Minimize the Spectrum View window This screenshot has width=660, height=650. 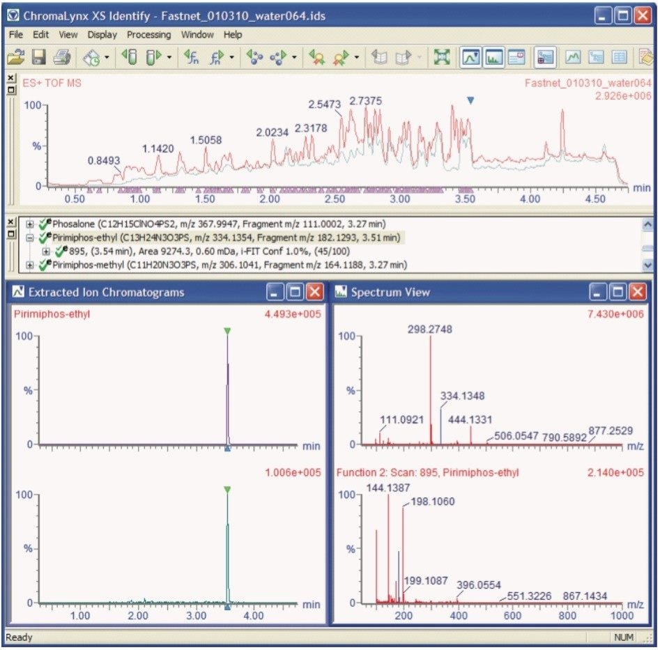pyautogui.click(x=598, y=292)
